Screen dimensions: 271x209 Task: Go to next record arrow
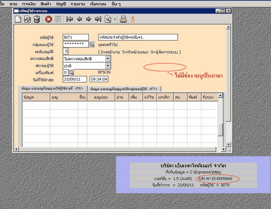tap(89, 19)
